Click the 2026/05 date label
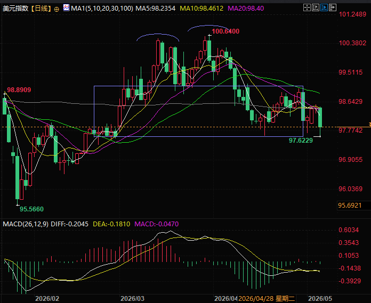The image size is (371, 303). tap(320, 299)
